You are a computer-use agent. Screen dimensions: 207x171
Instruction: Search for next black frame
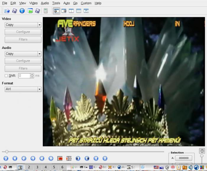87,158
